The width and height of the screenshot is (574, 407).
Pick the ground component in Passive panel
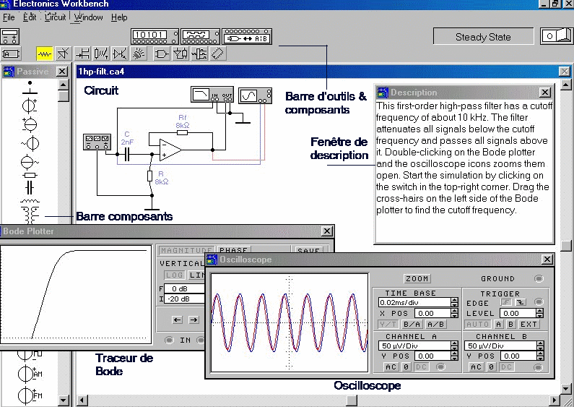(x=30, y=87)
